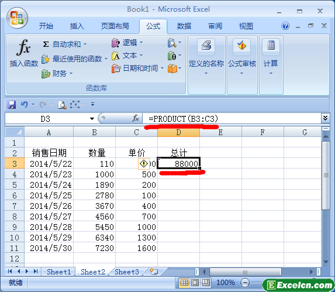Open the Calculation group calculator icon
The image size is (335, 292).
(x=271, y=47)
